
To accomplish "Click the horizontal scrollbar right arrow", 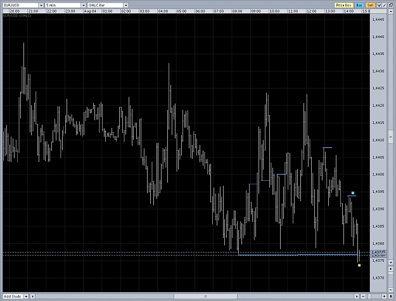I will (357, 297).
